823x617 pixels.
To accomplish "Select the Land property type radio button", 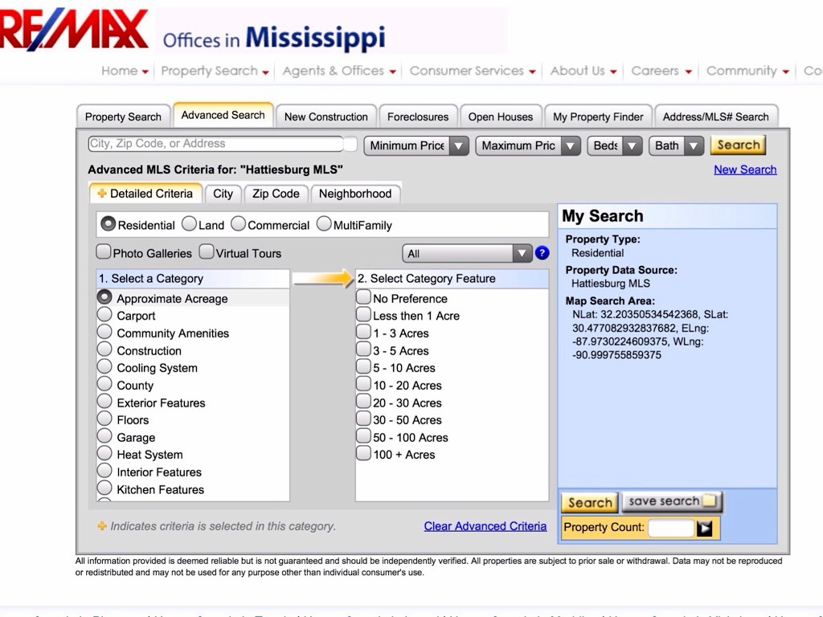I will click(x=189, y=224).
